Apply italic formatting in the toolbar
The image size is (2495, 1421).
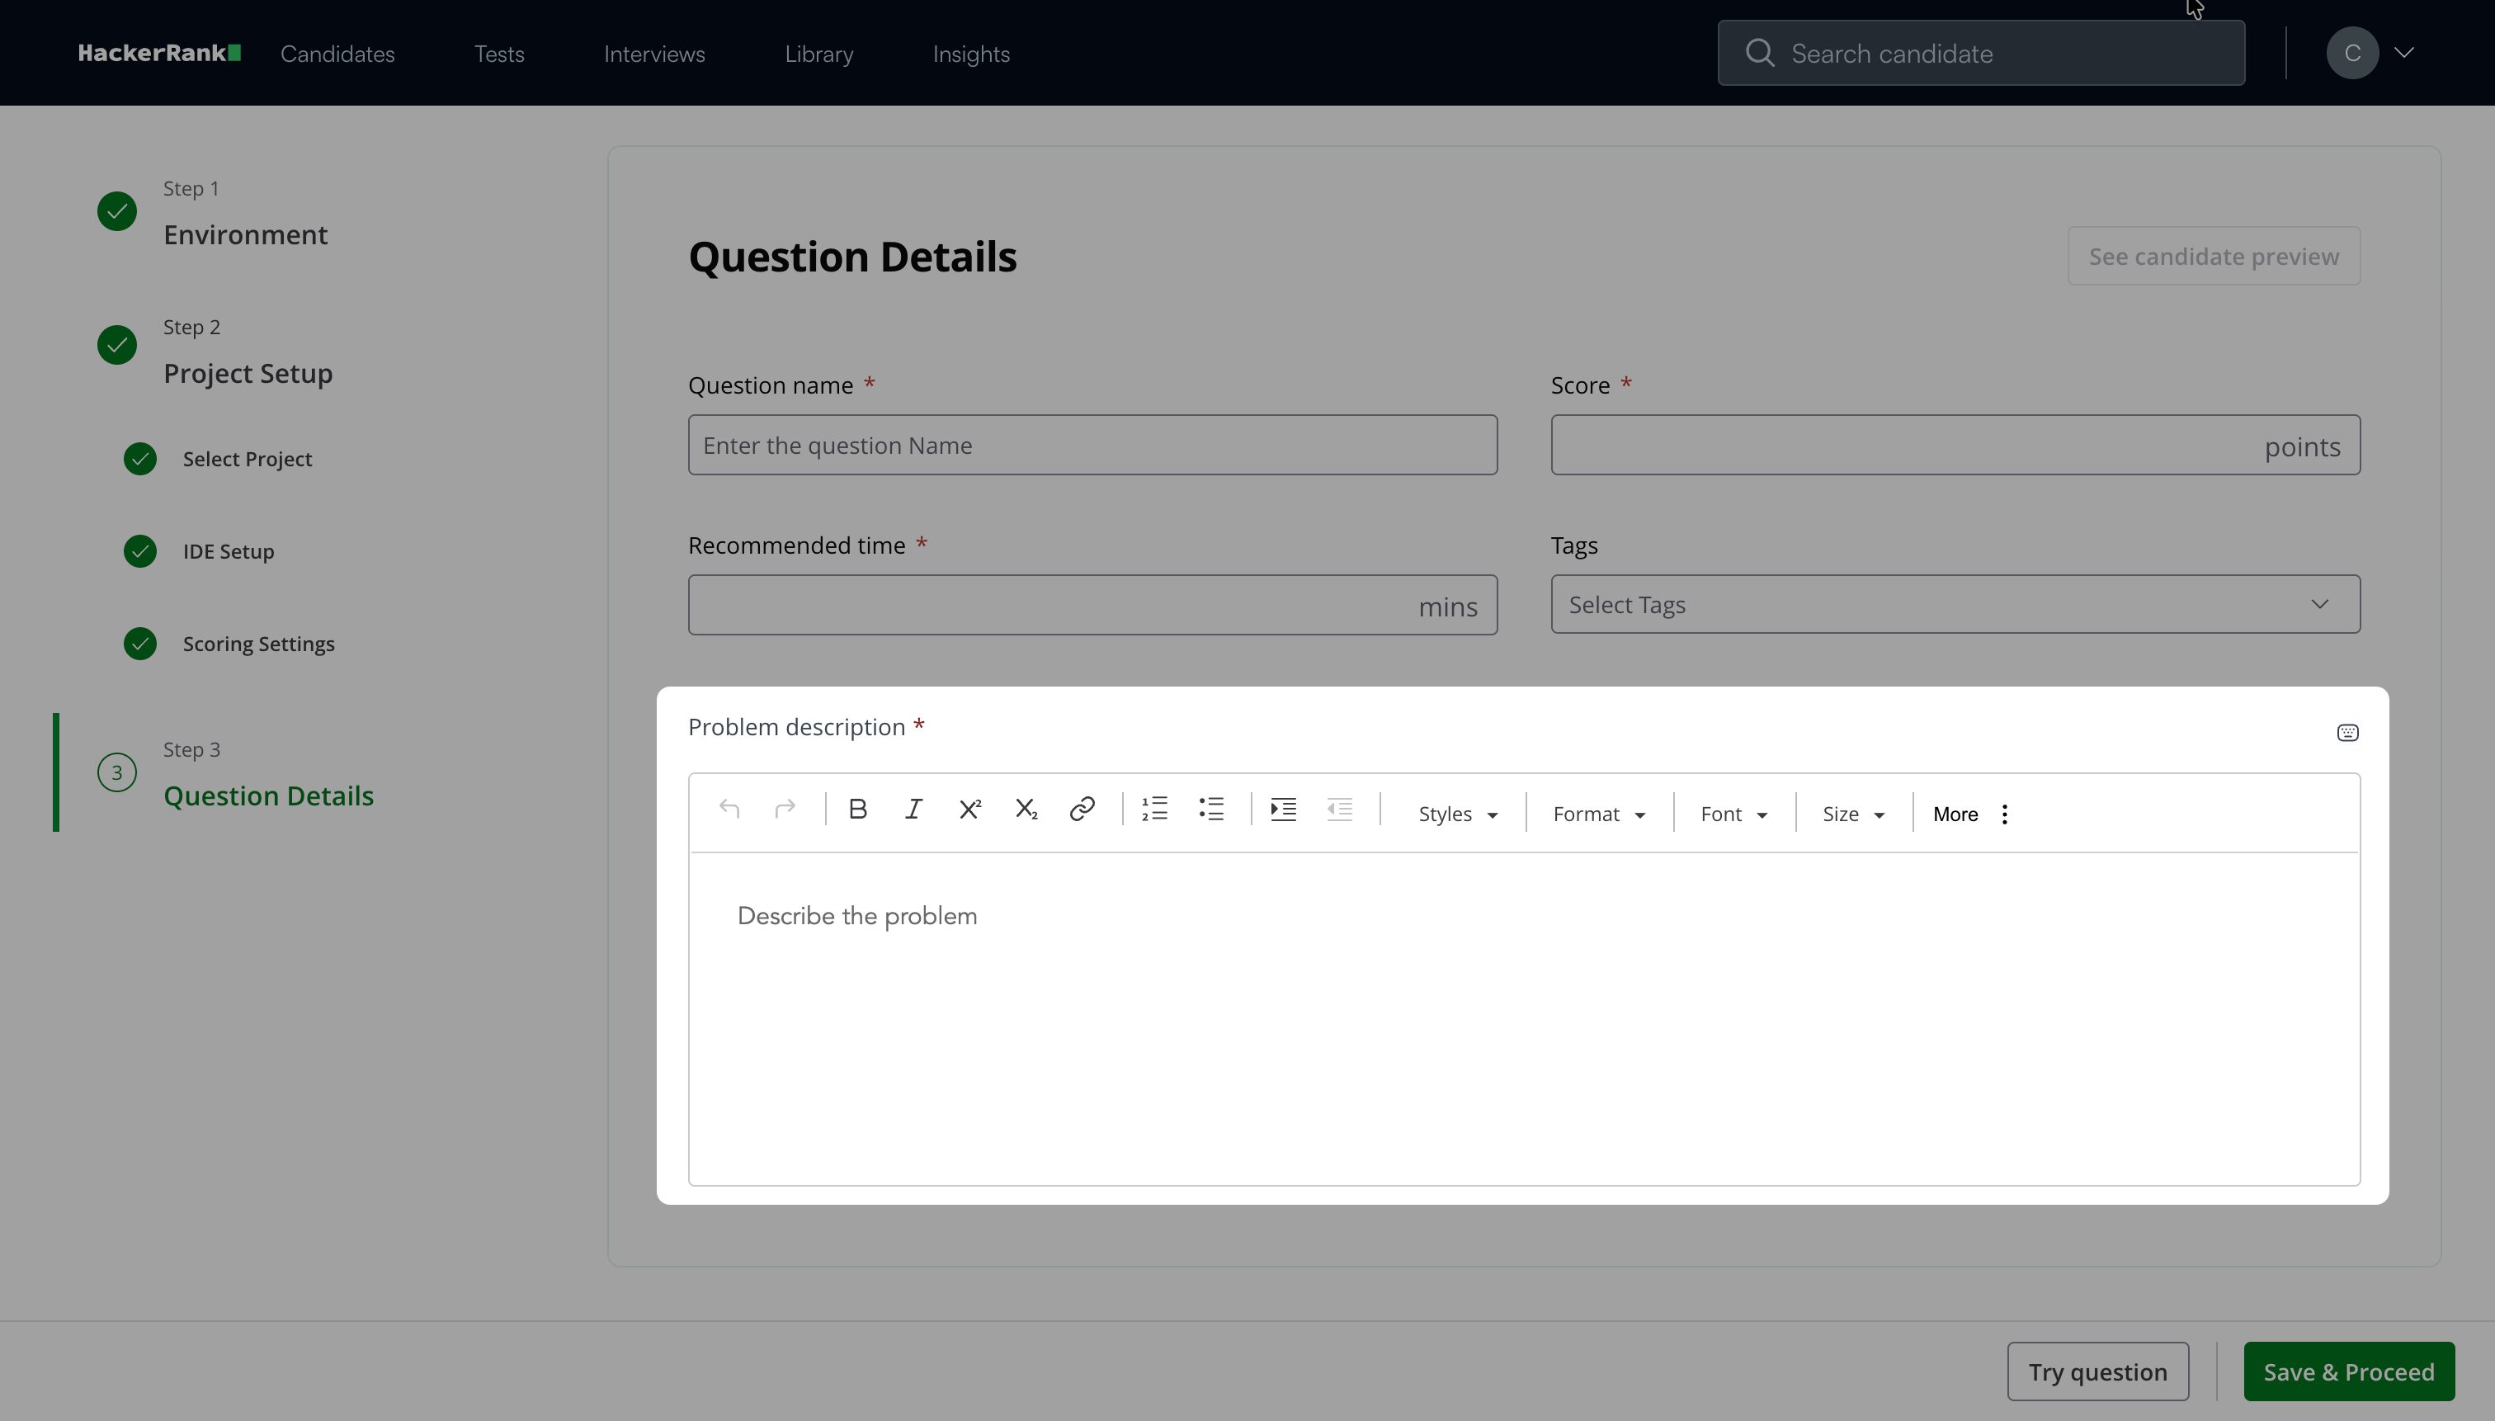click(x=913, y=809)
